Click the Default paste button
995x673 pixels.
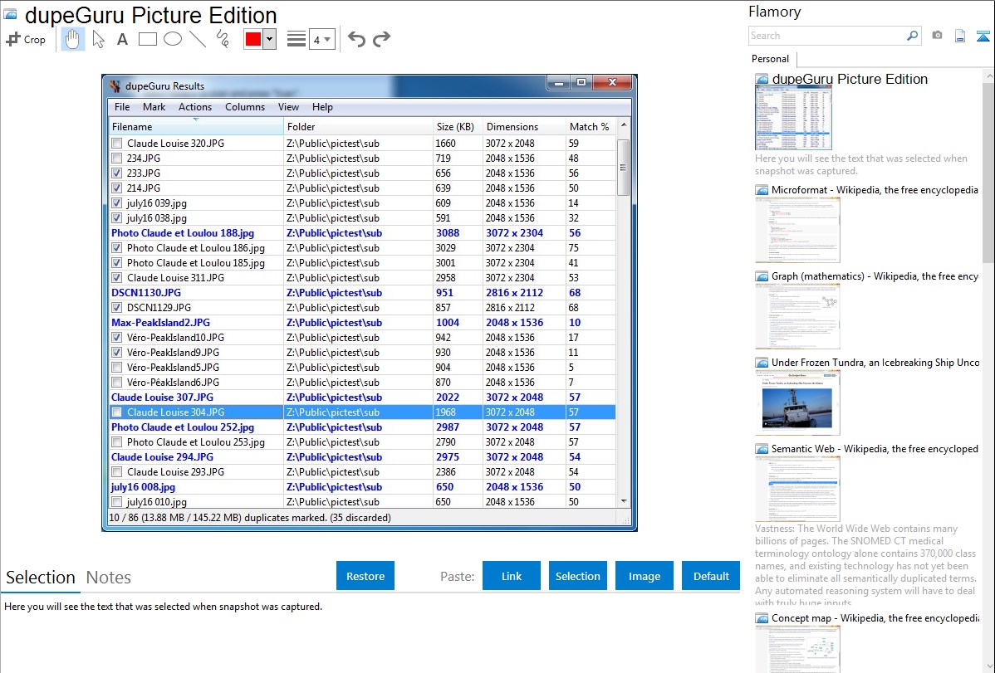click(x=711, y=576)
